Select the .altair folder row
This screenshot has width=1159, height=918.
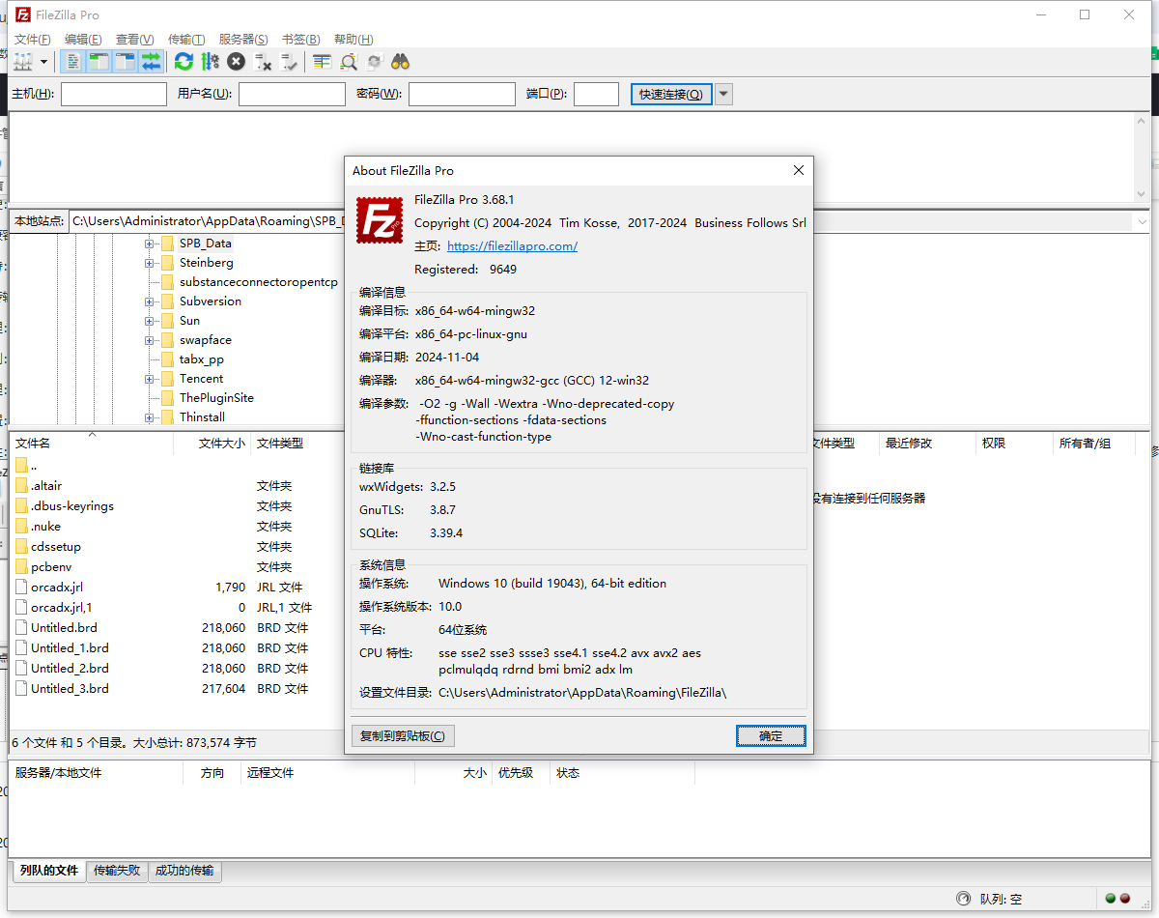coord(174,486)
